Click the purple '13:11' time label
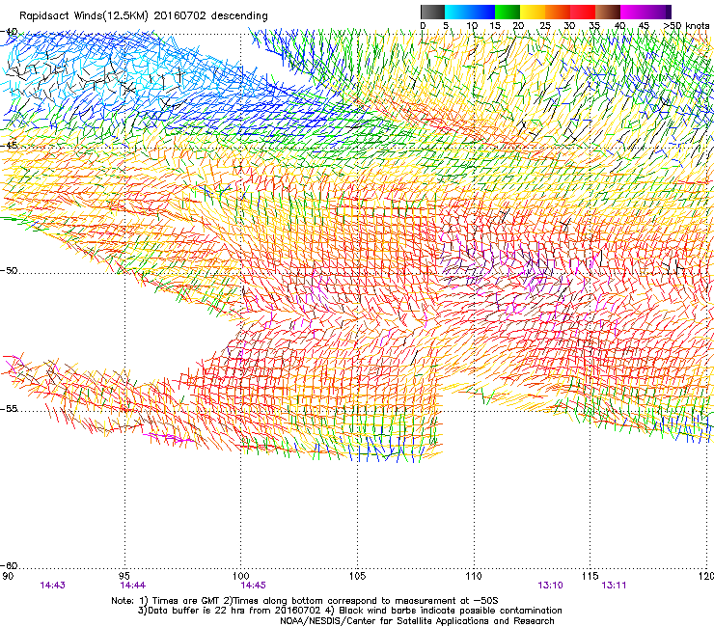The image size is (714, 627). click(x=614, y=586)
